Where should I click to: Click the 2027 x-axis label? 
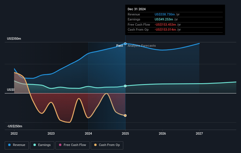199,133
